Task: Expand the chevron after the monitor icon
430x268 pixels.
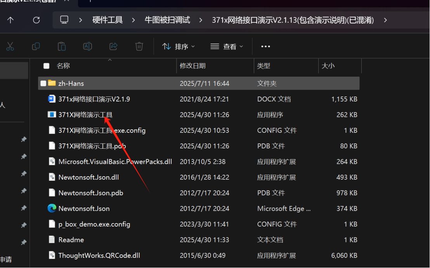Action: click(x=80, y=20)
